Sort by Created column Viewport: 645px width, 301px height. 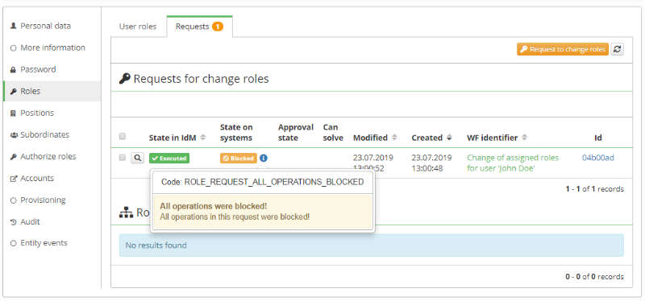click(431, 138)
